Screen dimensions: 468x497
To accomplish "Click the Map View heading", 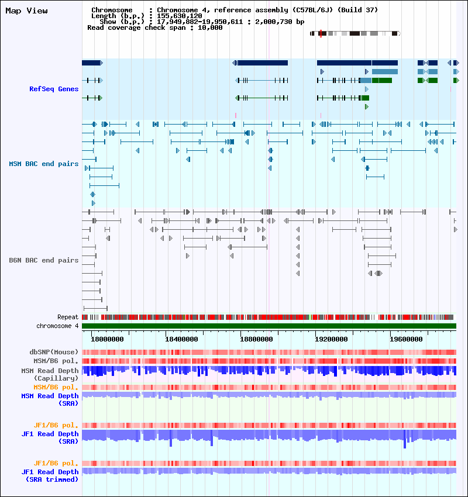I will point(27,11).
